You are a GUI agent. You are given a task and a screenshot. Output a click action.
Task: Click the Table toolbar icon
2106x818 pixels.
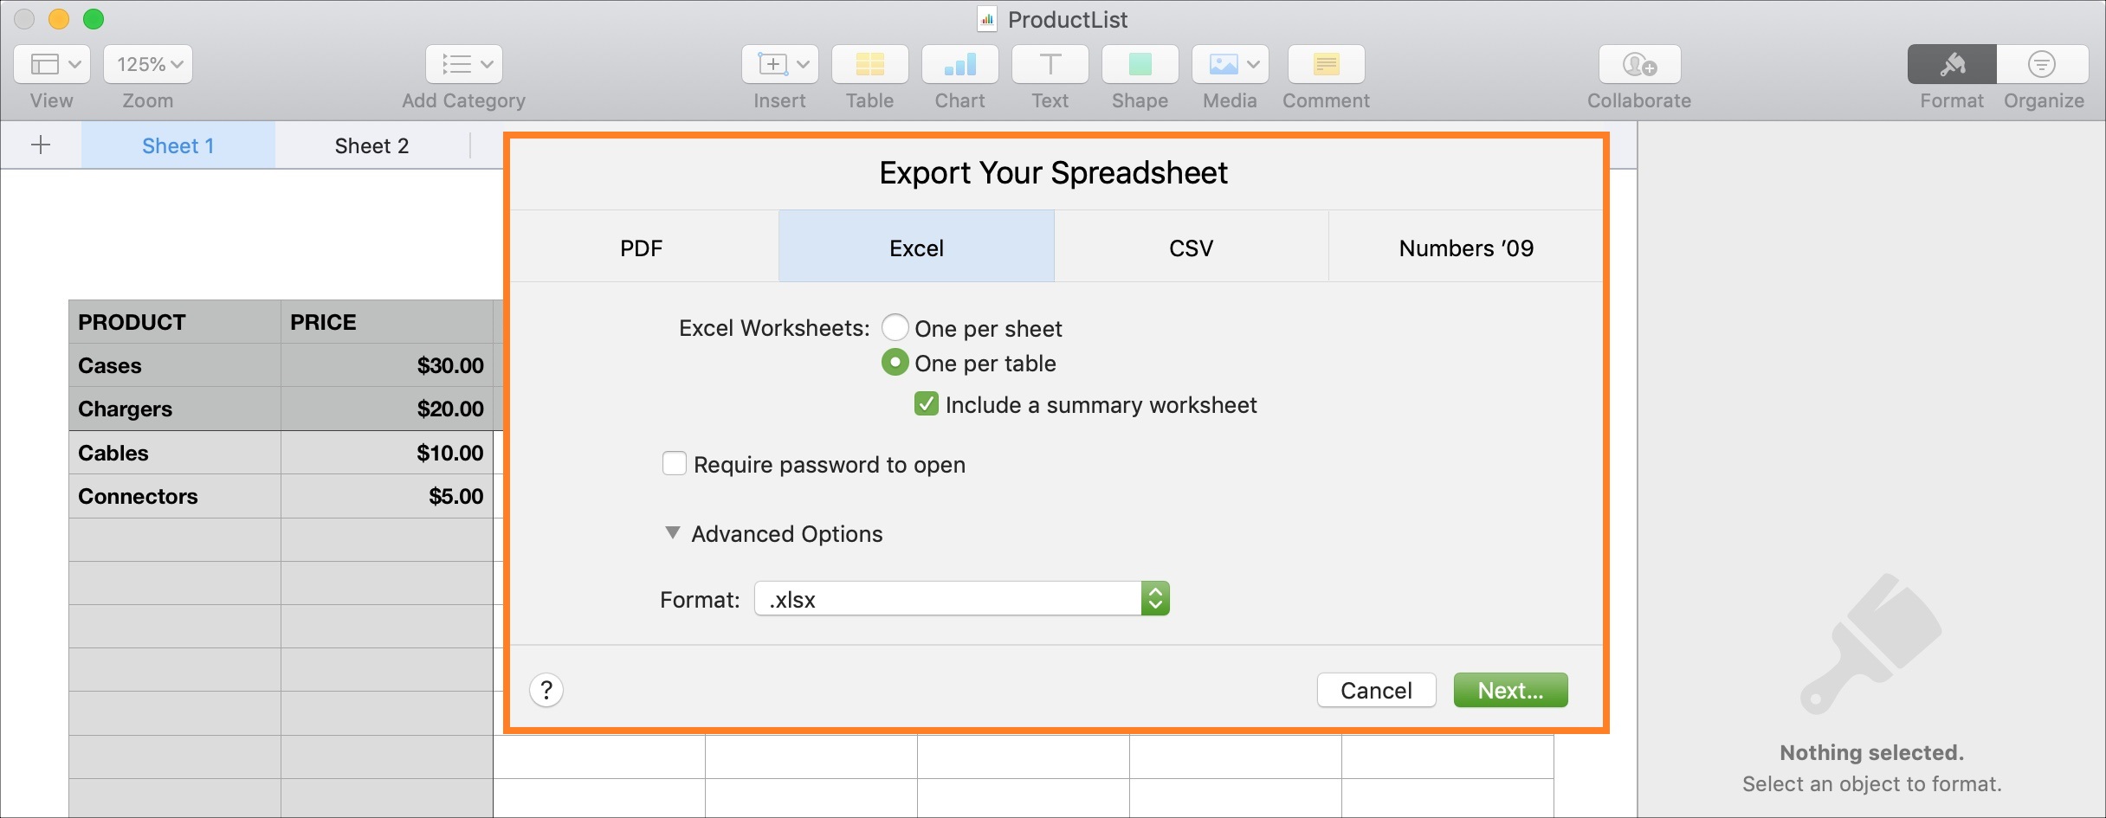point(870,64)
